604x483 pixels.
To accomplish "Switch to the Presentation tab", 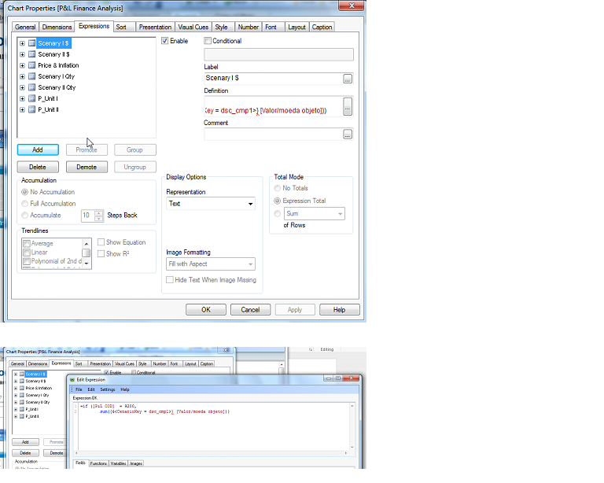I will click(155, 27).
